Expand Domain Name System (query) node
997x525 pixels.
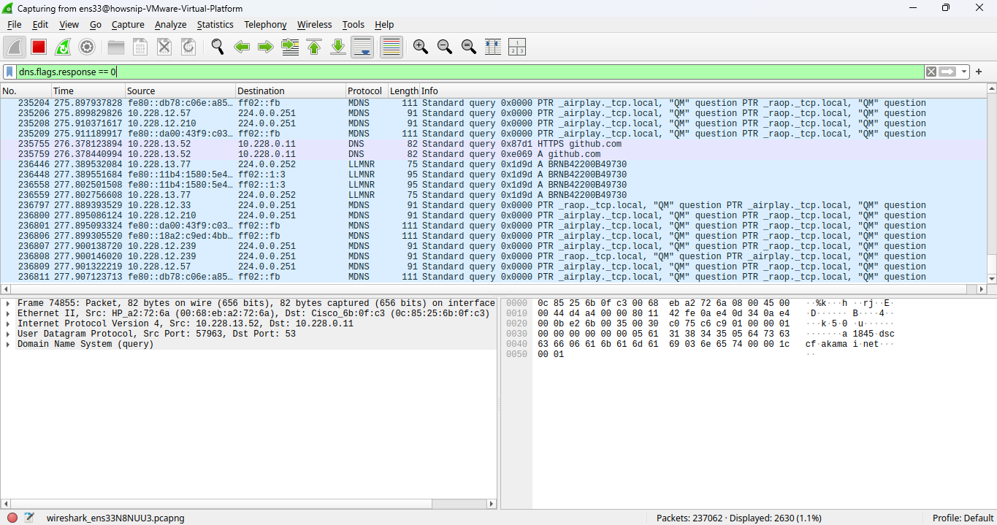coord(8,344)
